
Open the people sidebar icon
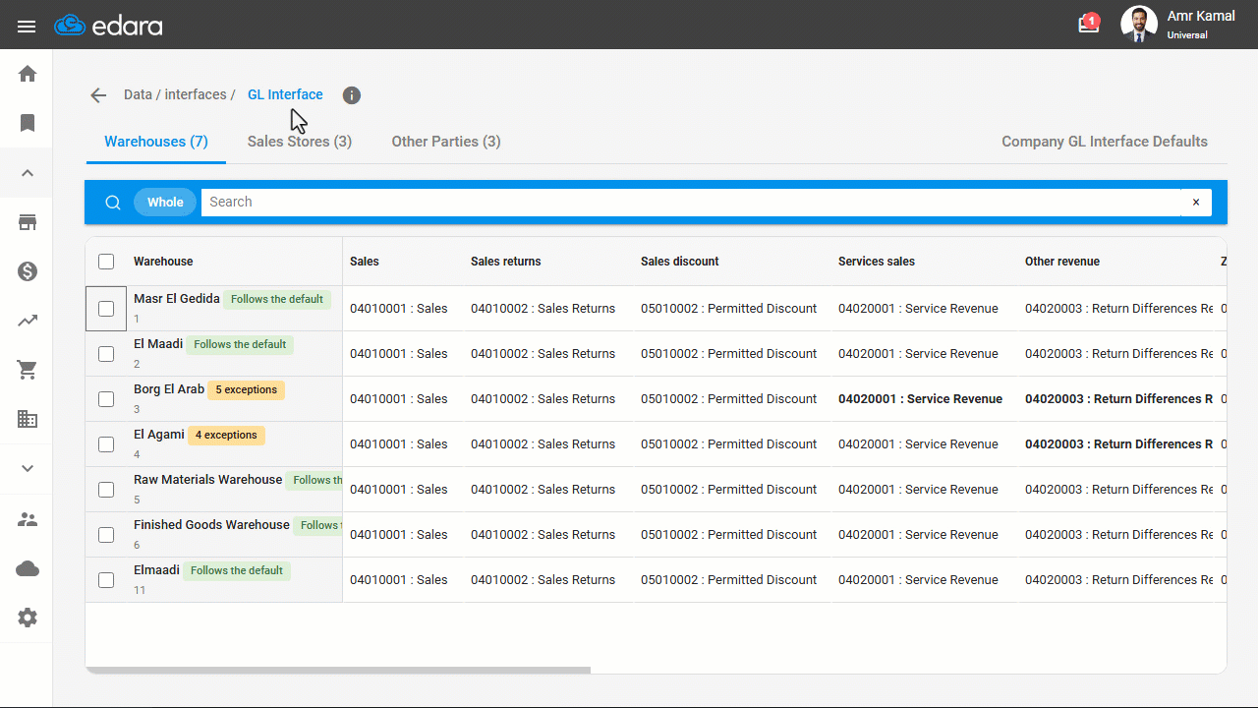[28, 519]
